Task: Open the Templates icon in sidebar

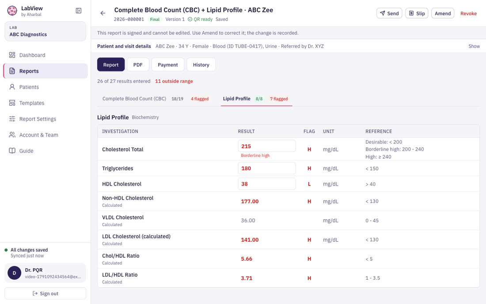Action: (x=12, y=103)
